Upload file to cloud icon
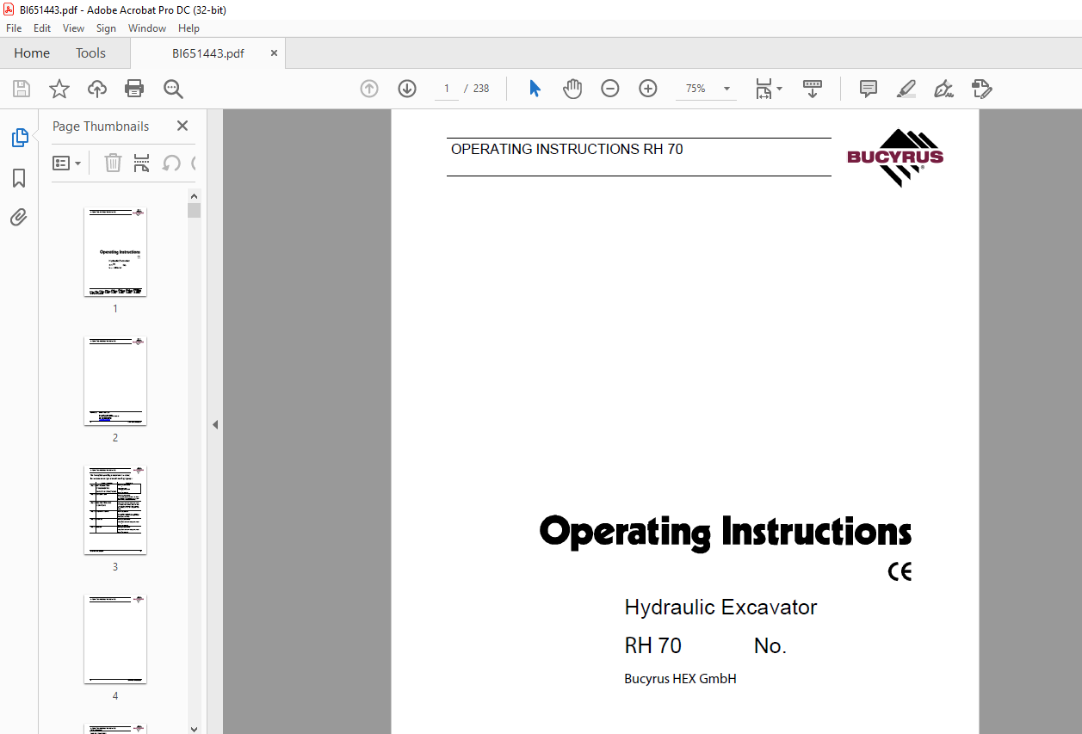This screenshot has height=734, width=1082. click(x=97, y=89)
